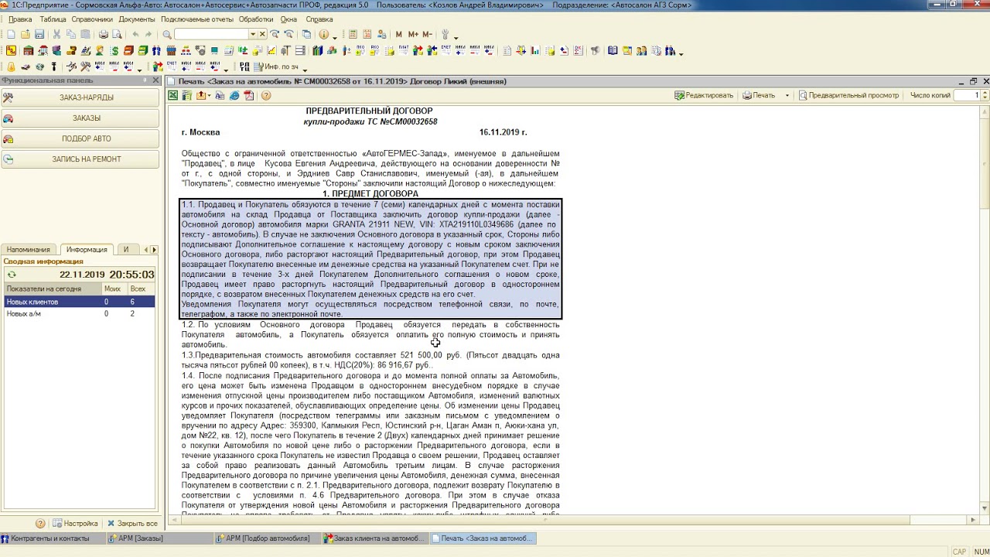Select the Новых а/м row

tap(78, 313)
